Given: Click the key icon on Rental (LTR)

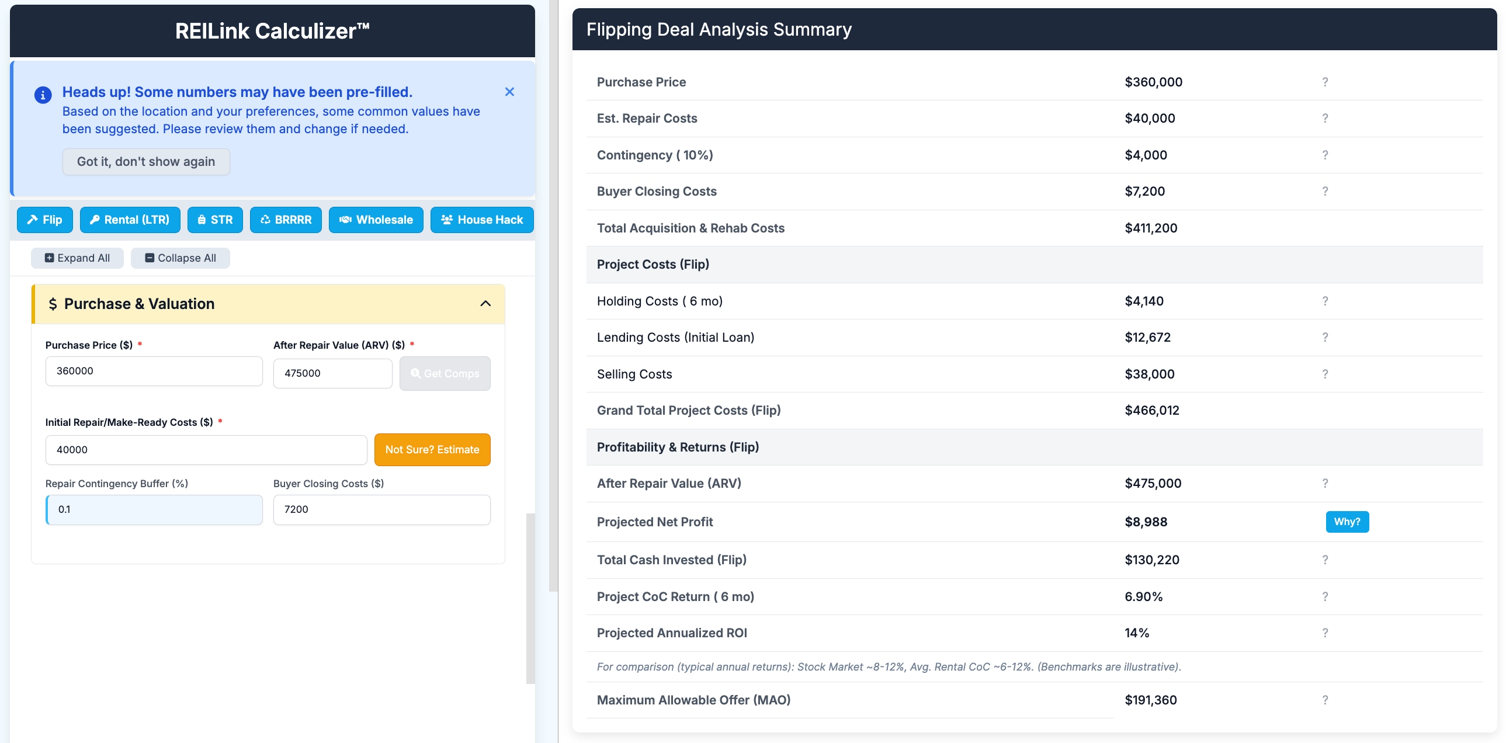Looking at the screenshot, I should click(96, 220).
